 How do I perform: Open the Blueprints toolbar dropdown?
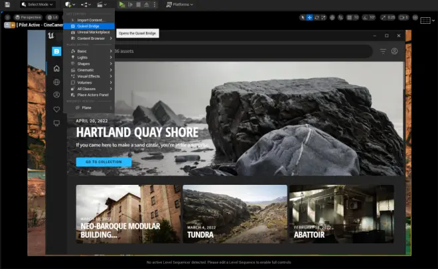86,5
